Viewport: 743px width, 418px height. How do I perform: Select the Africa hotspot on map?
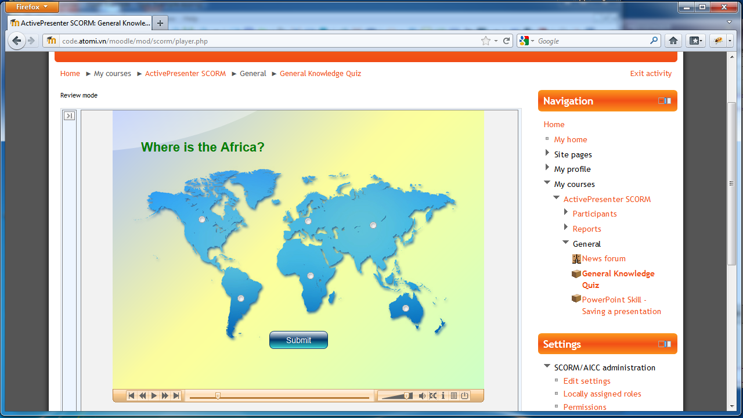pyautogui.click(x=311, y=276)
